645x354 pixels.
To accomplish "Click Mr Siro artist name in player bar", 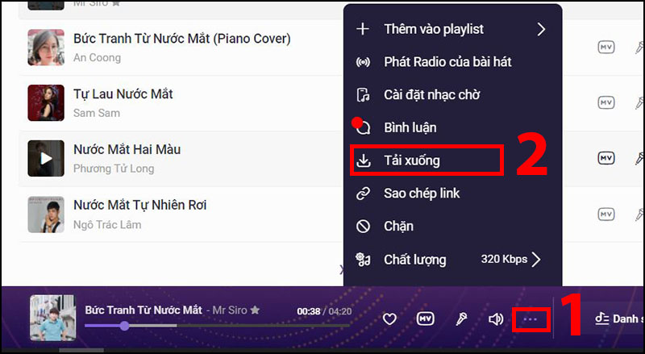I will tap(230, 310).
